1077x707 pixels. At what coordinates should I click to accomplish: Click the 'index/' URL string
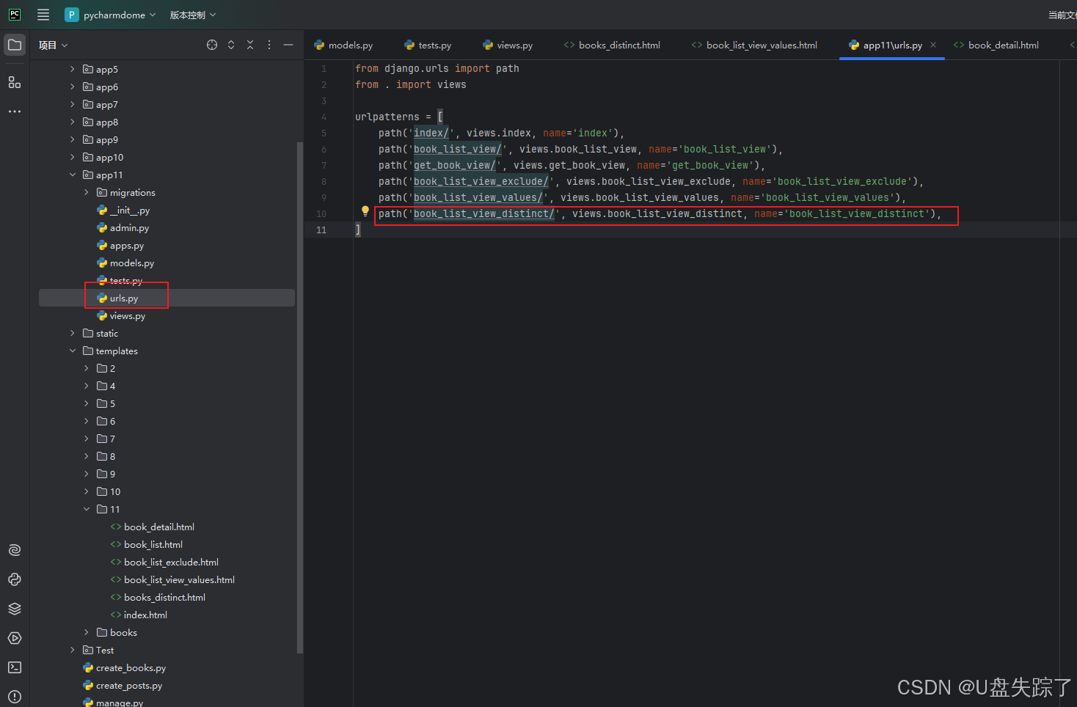point(431,133)
